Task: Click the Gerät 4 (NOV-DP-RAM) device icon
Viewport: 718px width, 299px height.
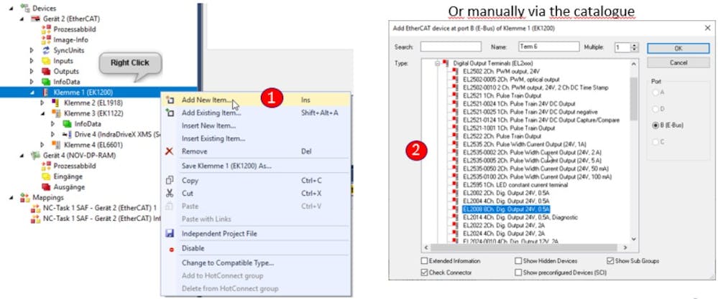Action: (35, 155)
